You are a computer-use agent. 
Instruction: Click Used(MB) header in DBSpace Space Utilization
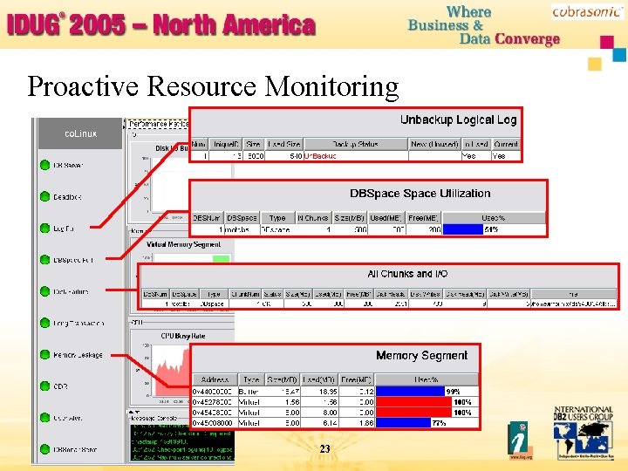pos(386,218)
